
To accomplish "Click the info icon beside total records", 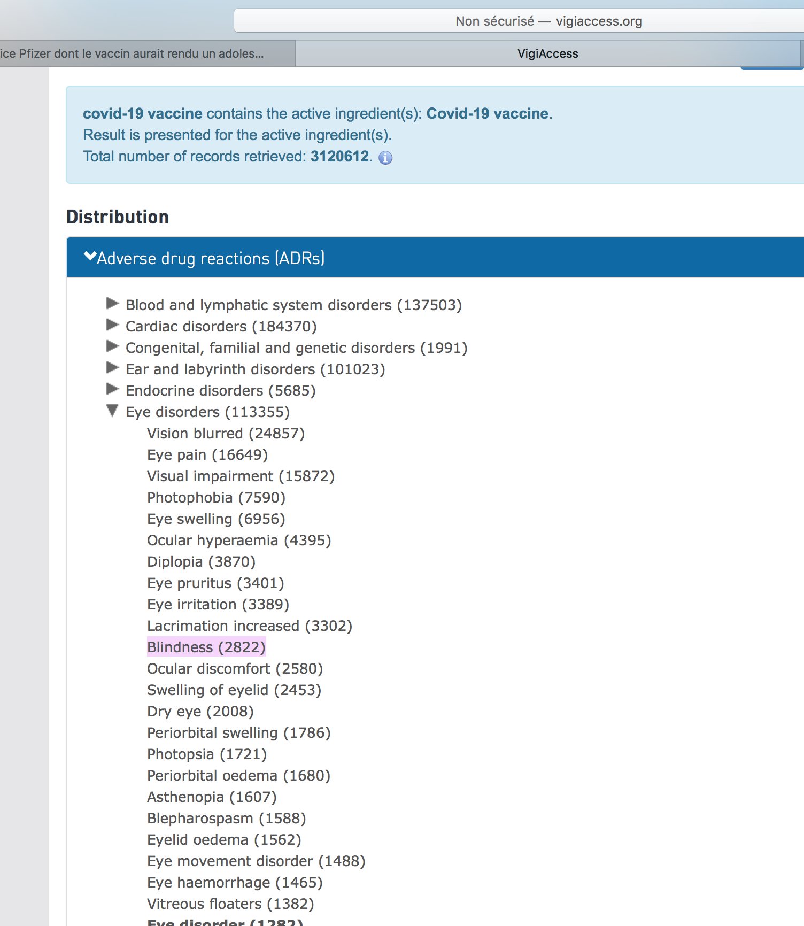I will click(x=385, y=158).
